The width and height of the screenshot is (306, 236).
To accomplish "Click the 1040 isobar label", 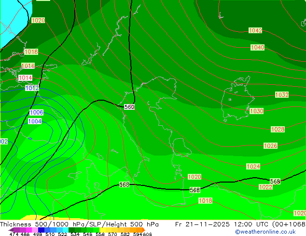I will point(257,47).
